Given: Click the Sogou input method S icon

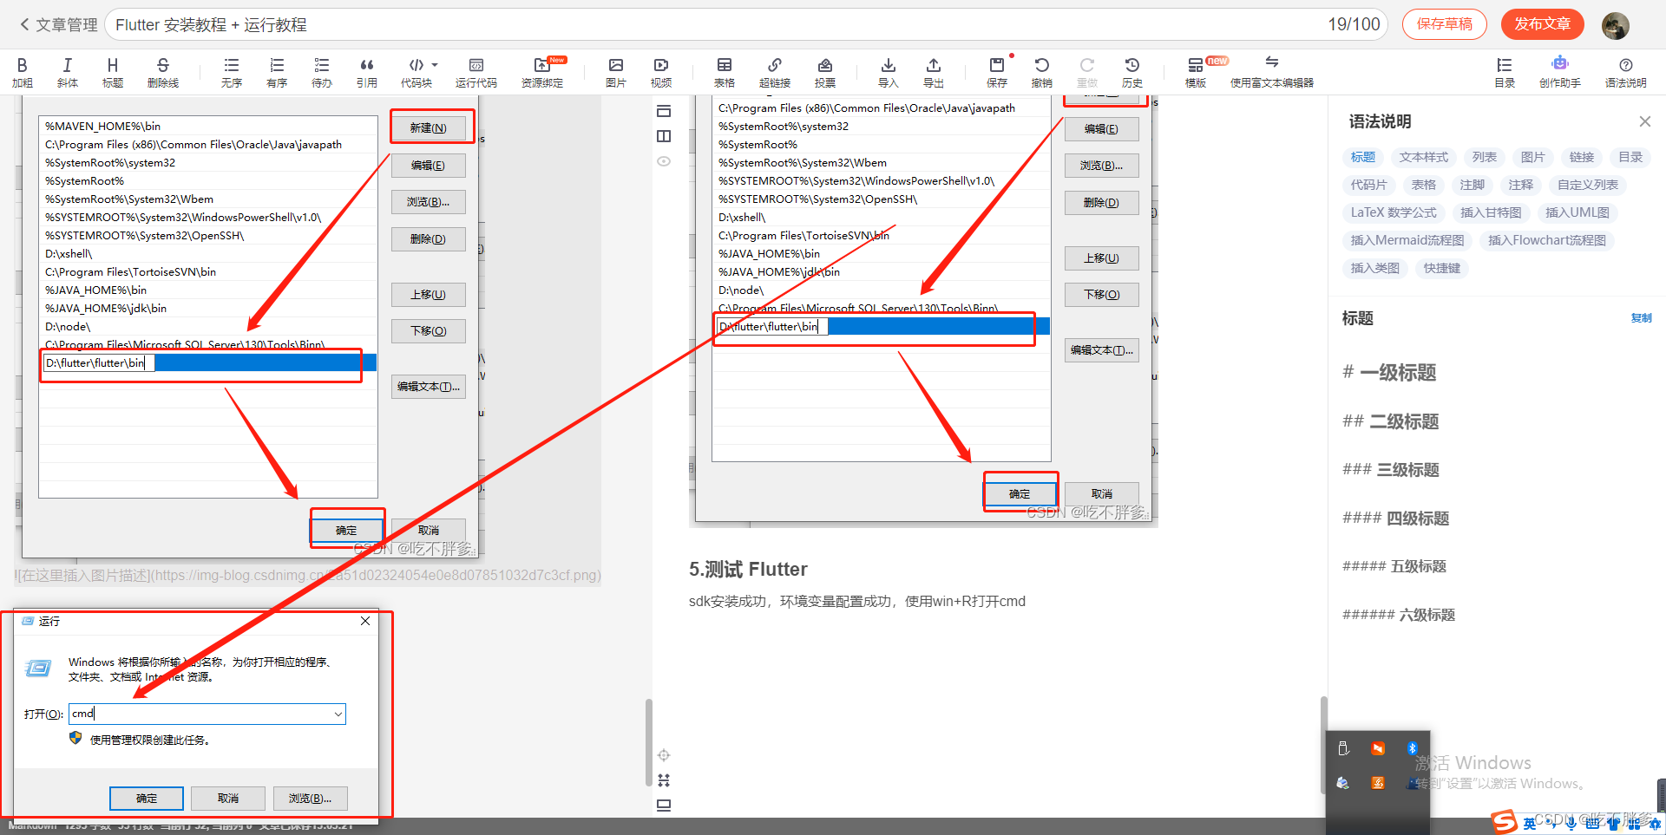Looking at the screenshot, I should 1504,822.
